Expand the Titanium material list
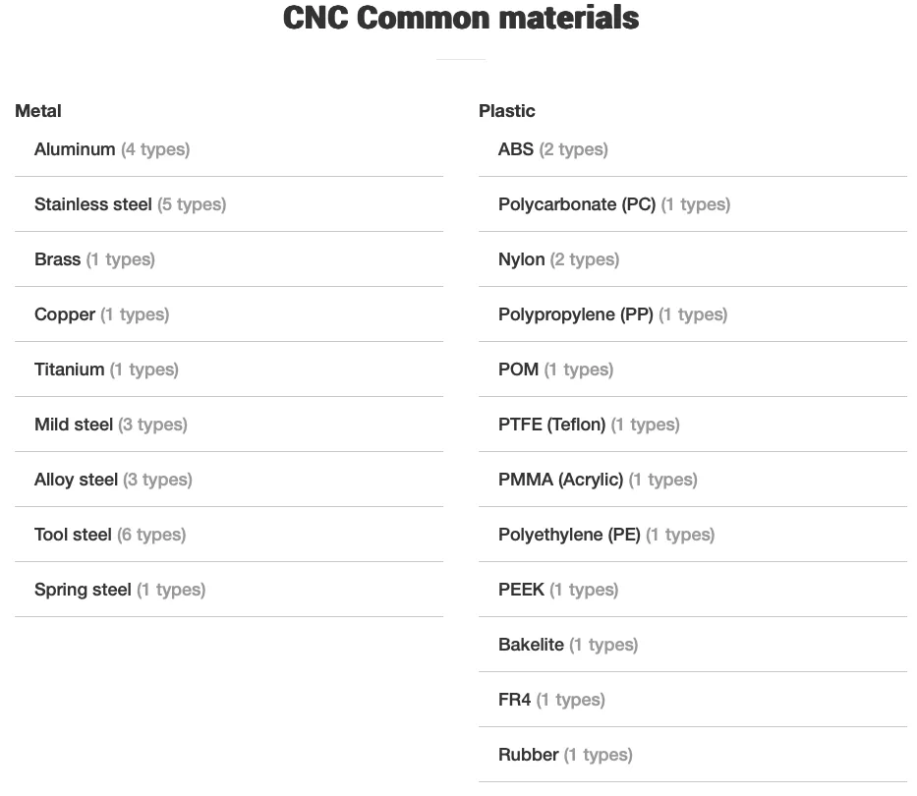917x796 pixels. 229,370
